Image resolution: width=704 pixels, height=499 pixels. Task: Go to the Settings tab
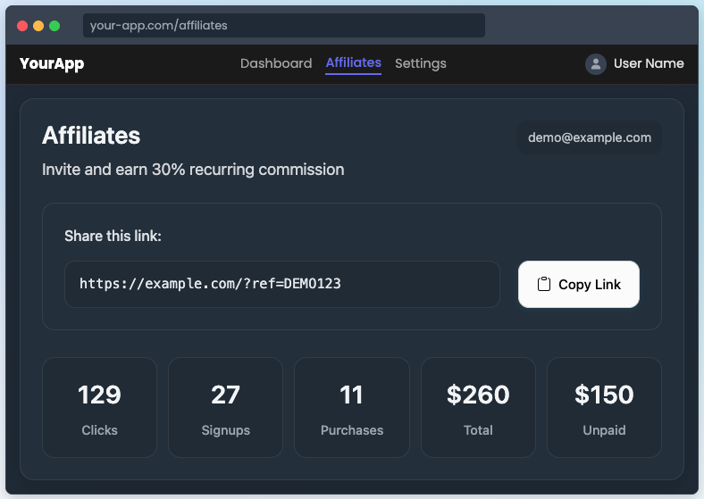click(x=421, y=63)
